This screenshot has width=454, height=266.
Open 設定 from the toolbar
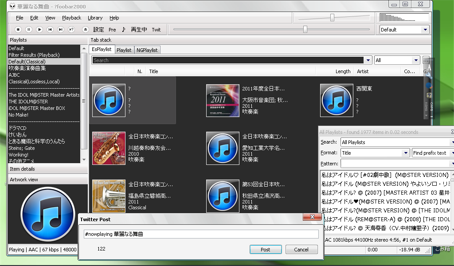click(98, 30)
